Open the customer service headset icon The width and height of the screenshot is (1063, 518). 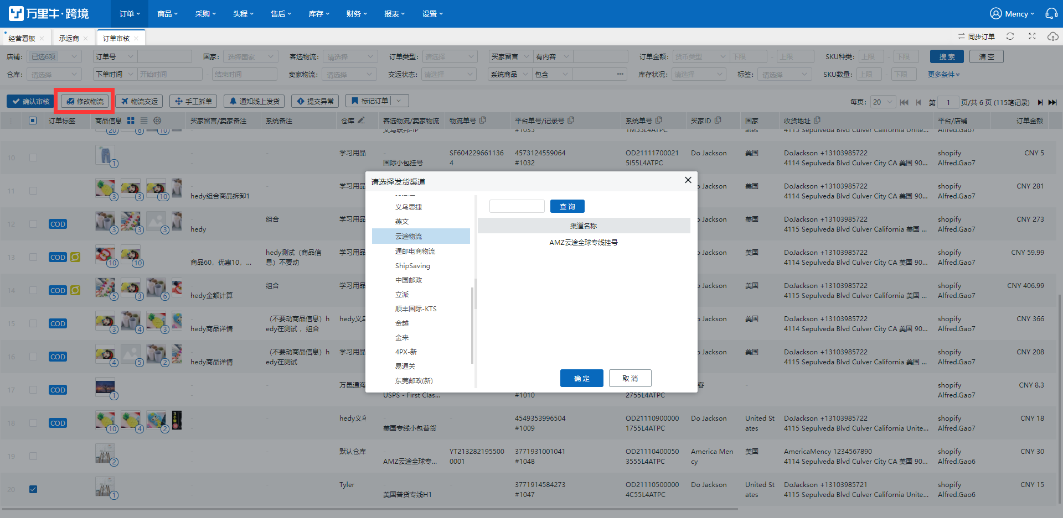pyautogui.click(x=1051, y=13)
